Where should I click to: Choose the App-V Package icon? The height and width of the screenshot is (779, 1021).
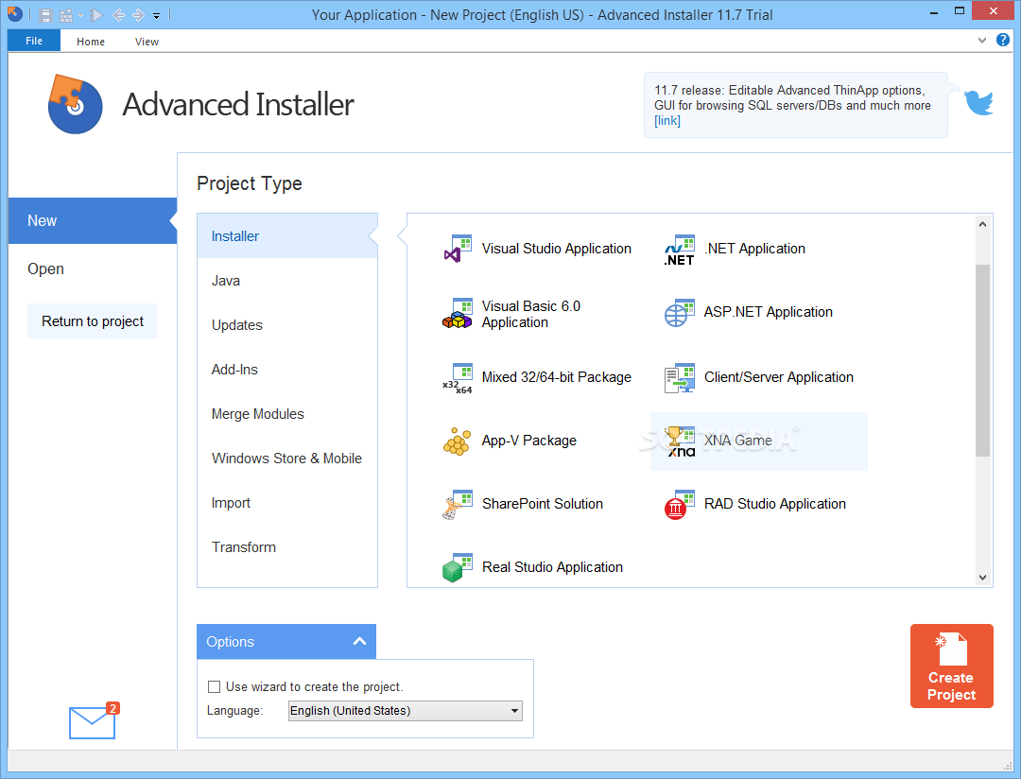tap(458, 441)
